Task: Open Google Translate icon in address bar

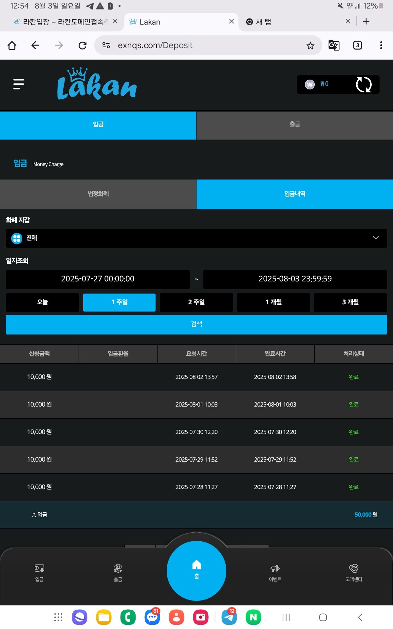Action: [x=334, y=45]
